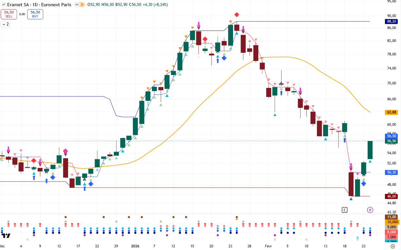Click the blue up arrow below the 18 February candle
This screenshot has height=250, width=401.
click(344, 140)
